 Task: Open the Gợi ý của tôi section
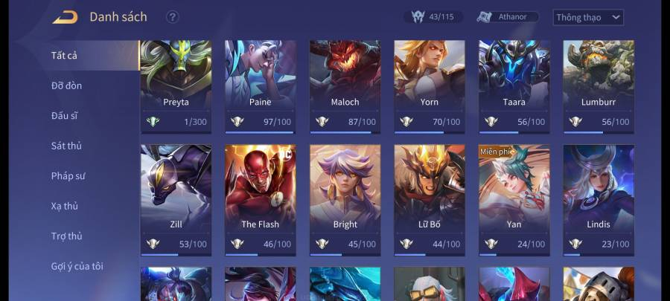[x=77, y=267]
